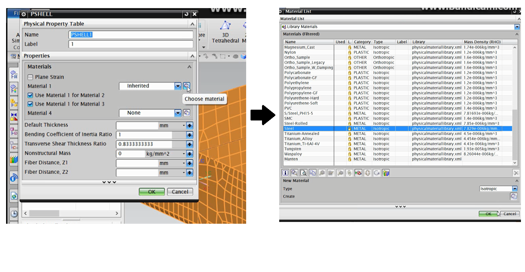Click the Information icon in Material List toolbar
The height and width of the screenshot is (272, 525).
(285, 173)
